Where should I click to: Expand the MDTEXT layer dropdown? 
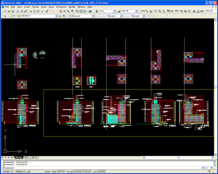point(56,16)
